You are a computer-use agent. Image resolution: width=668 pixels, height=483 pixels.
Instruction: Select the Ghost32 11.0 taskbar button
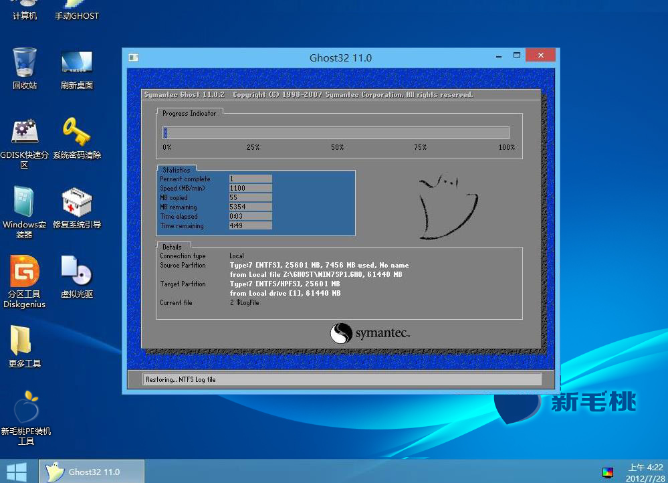pyautogui.click(x=92, y=472)
